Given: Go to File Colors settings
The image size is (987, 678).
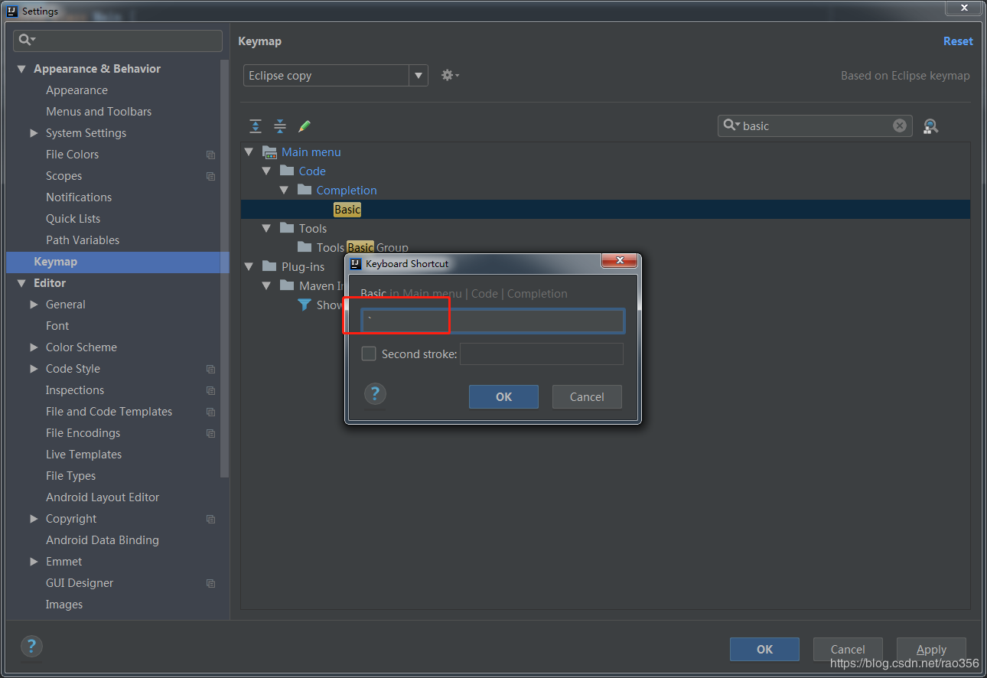Looking at the screenshot, I should 72,155.
